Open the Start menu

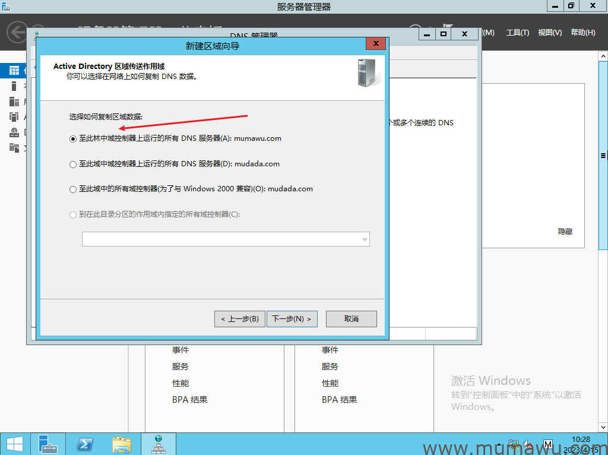pyautogui.click(x=15, y=444)
